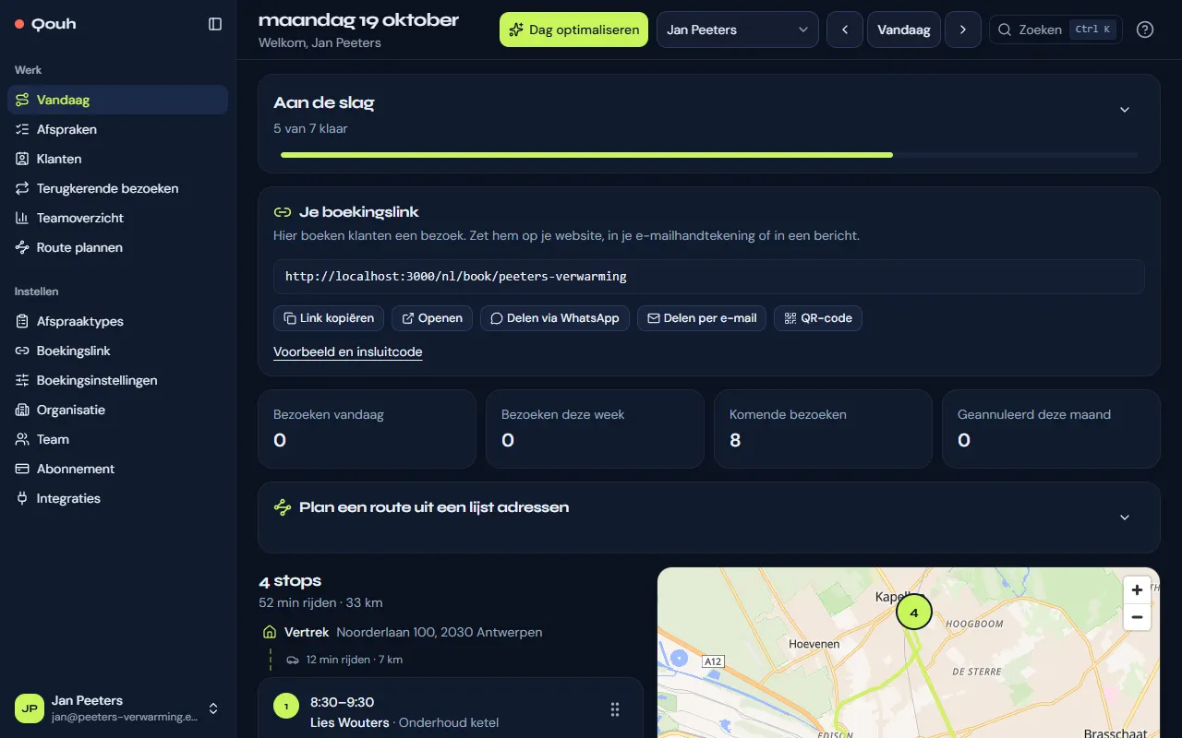Viewport: 1182px width, 738px height.
Task: Click Openen booking link button
Action: 432,318
